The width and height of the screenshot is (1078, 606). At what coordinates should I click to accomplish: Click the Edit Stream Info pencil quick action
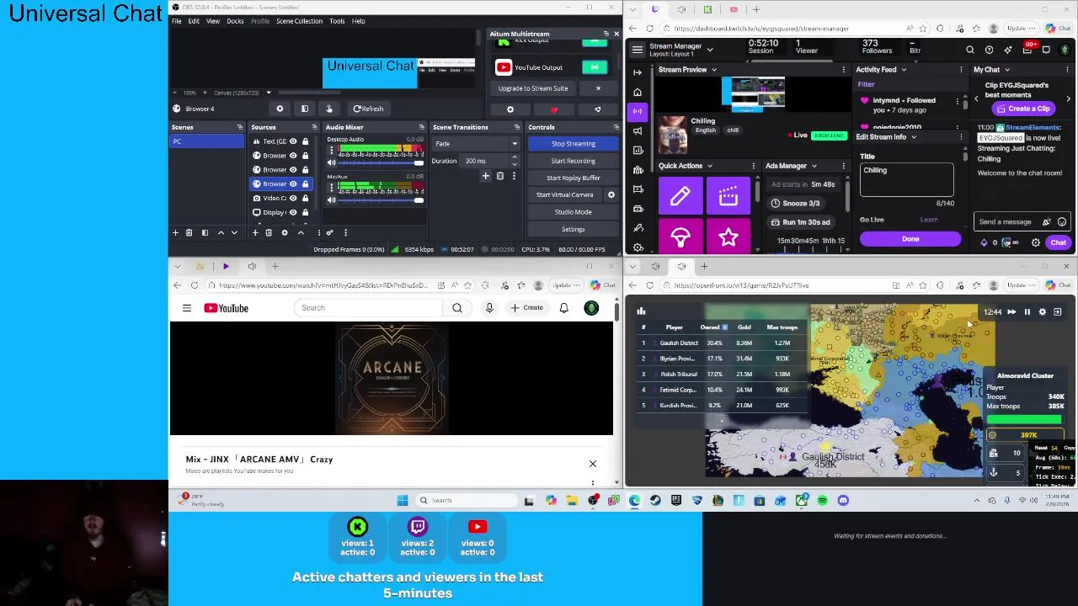680,196
